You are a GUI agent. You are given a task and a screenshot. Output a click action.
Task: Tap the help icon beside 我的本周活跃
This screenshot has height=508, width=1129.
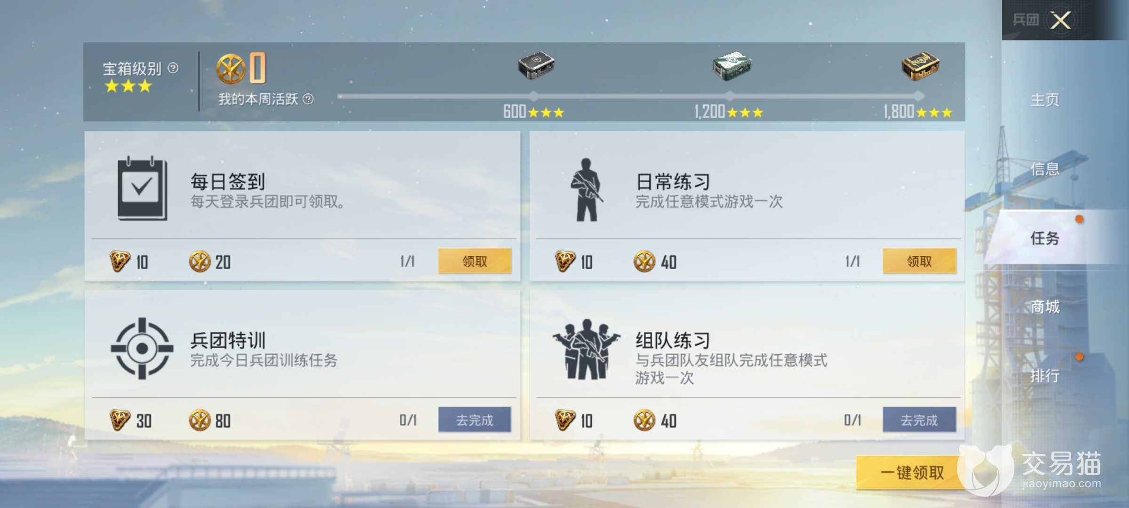pos(308,99)
